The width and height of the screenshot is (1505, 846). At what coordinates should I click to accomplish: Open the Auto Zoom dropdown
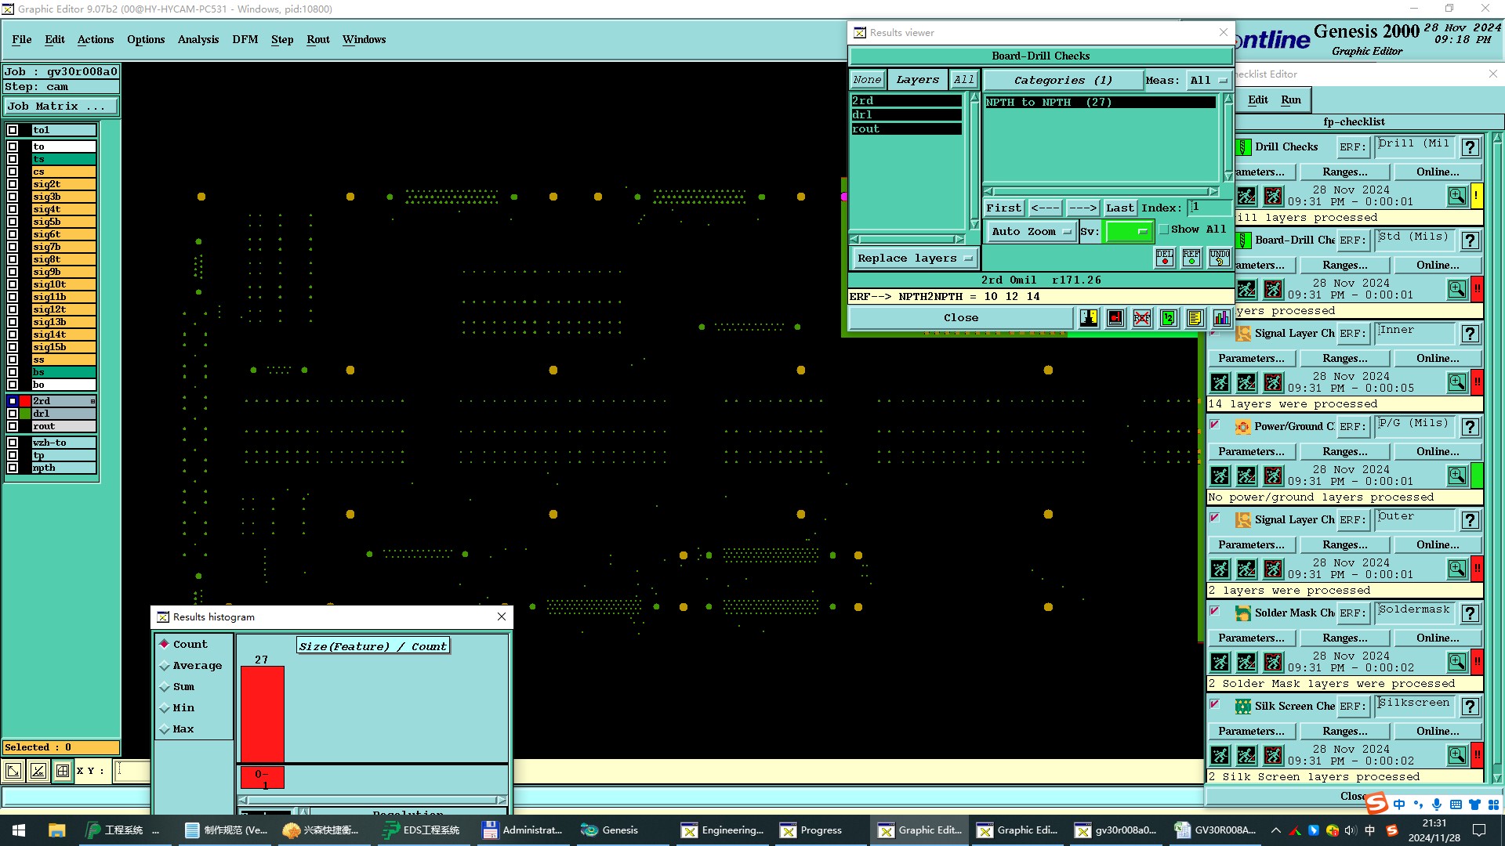point(1030,231)
